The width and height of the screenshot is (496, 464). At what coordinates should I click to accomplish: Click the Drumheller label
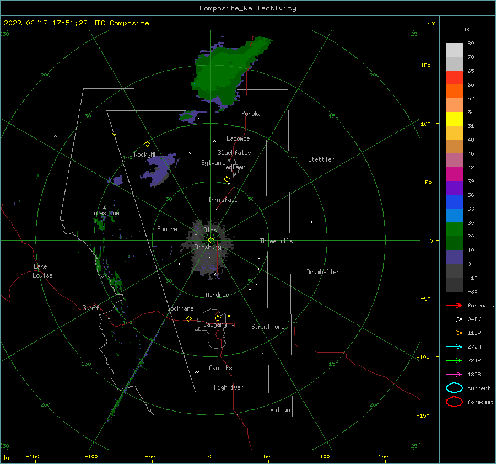[323, 272]
